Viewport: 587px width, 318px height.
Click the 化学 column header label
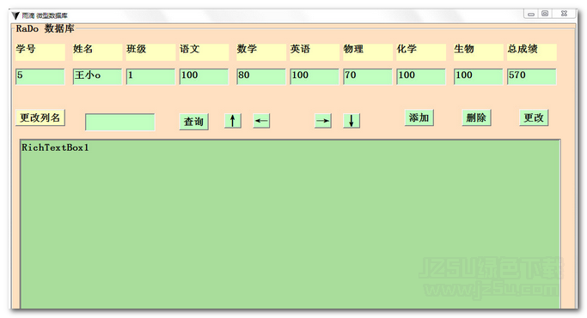click(421, 52)
